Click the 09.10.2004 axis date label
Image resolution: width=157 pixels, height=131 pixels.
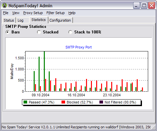41,95
